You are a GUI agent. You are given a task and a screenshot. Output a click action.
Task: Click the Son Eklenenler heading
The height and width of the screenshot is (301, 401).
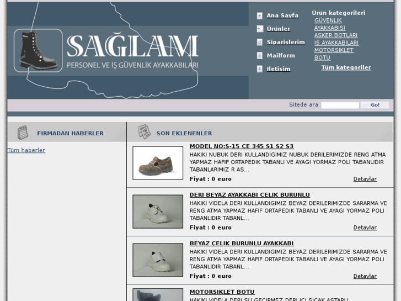(184, 133)
